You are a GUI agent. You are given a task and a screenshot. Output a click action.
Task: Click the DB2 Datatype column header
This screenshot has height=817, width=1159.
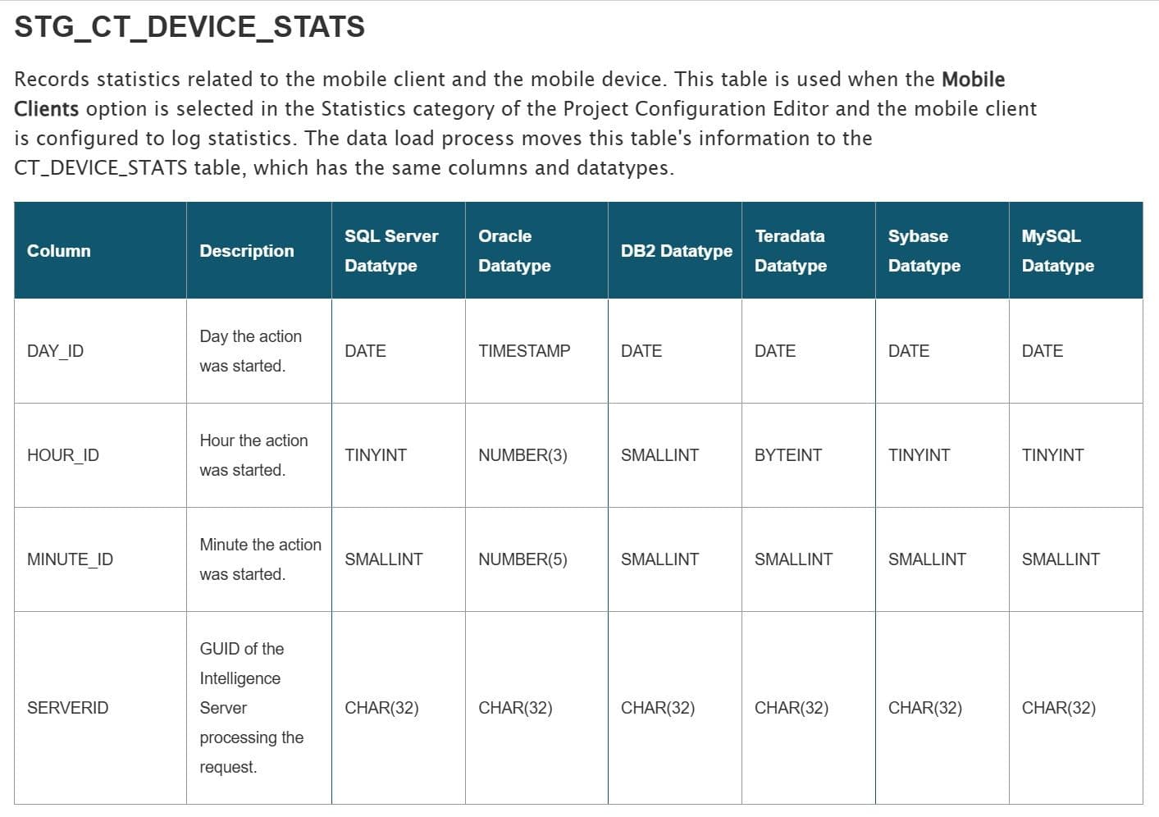[676, 251]
